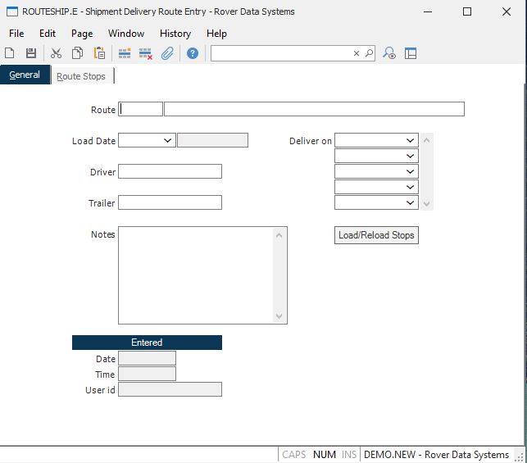The width and height of the screenshot is (527, 463).
Task: Click the Paste clipboard icon
Action: 99,53
